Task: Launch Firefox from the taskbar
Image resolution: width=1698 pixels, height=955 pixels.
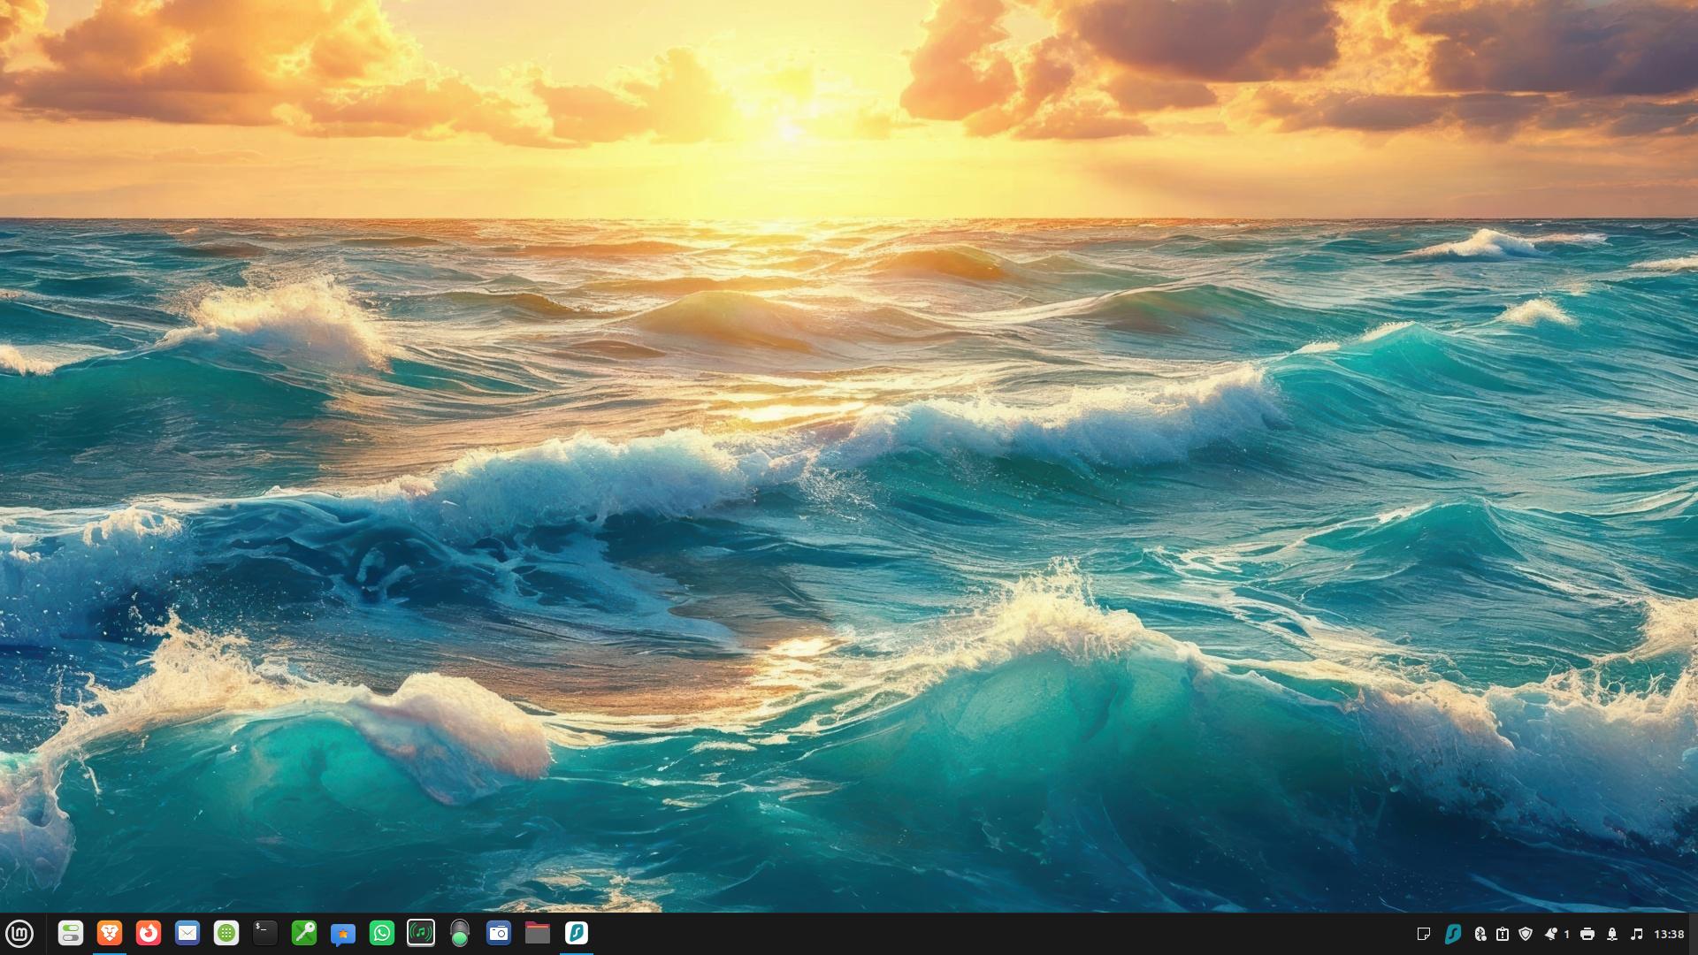Action: click(x=149, y=934)
